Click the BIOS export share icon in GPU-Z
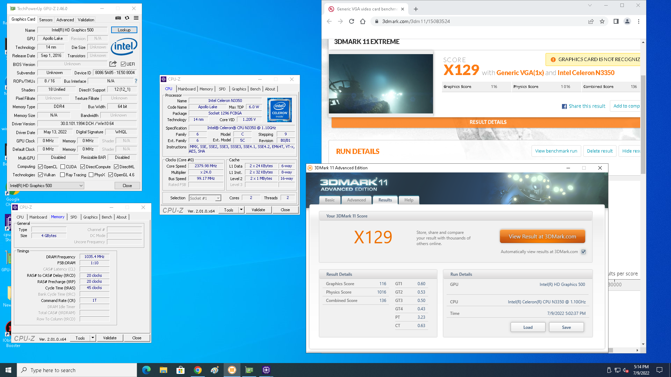The image size is (671, 377). pyautogui.click(x=113, y=64)
